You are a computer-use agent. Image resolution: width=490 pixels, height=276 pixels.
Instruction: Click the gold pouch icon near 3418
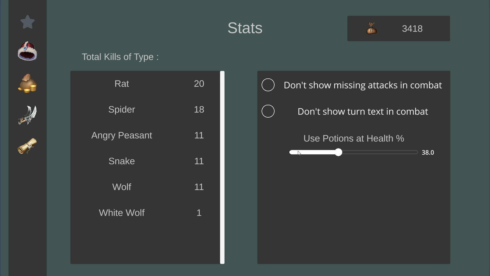coord(372,29)
